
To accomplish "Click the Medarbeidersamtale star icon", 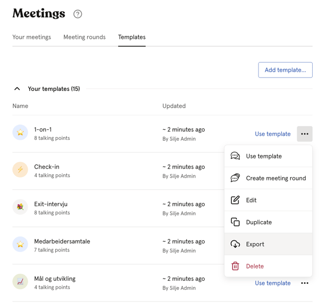I will pos(20,245).
